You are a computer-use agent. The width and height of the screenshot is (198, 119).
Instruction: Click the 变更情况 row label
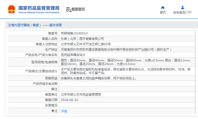click(51, 105)
